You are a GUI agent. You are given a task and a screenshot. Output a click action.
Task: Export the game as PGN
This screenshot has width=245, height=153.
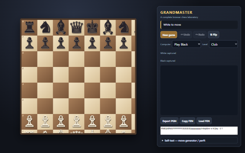[x=169, y=121]
